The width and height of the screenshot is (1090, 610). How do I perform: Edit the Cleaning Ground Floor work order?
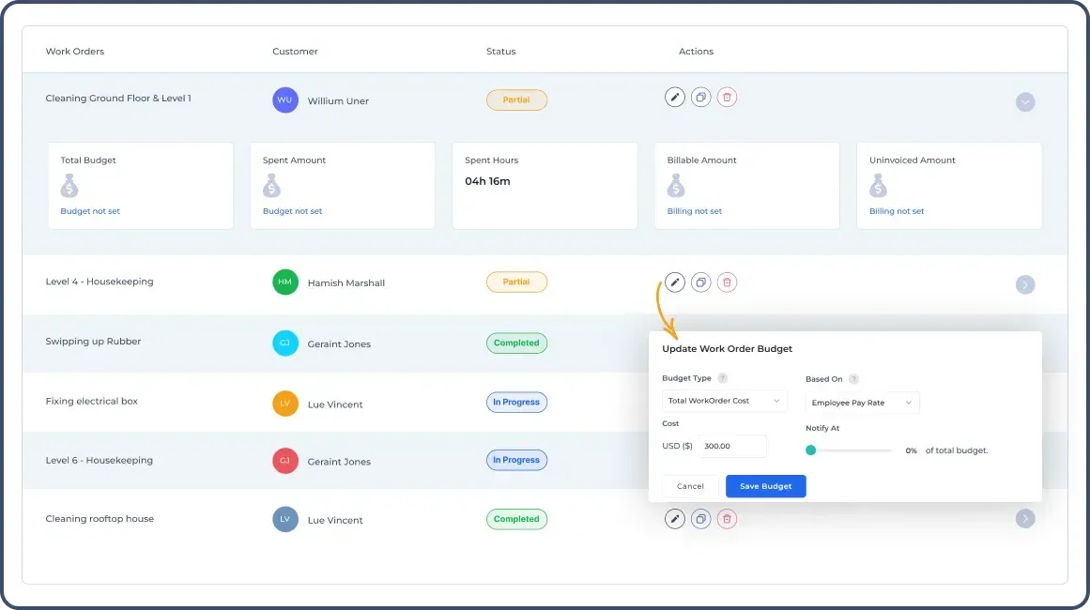click(x=674, y=97)
